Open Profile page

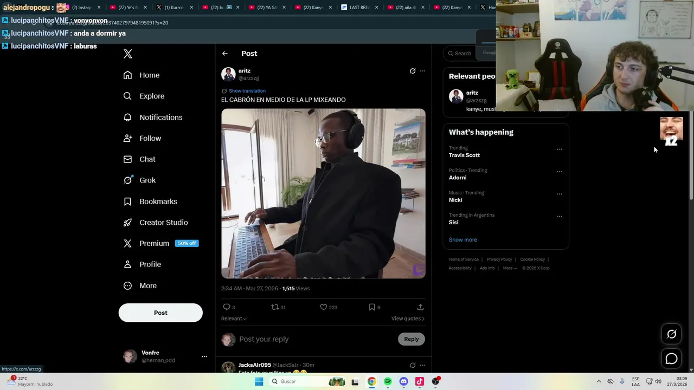tap(142, 264)
